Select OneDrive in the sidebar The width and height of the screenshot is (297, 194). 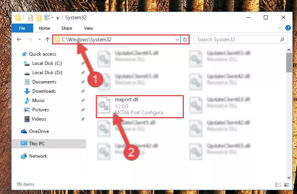[x=35, y=131]
